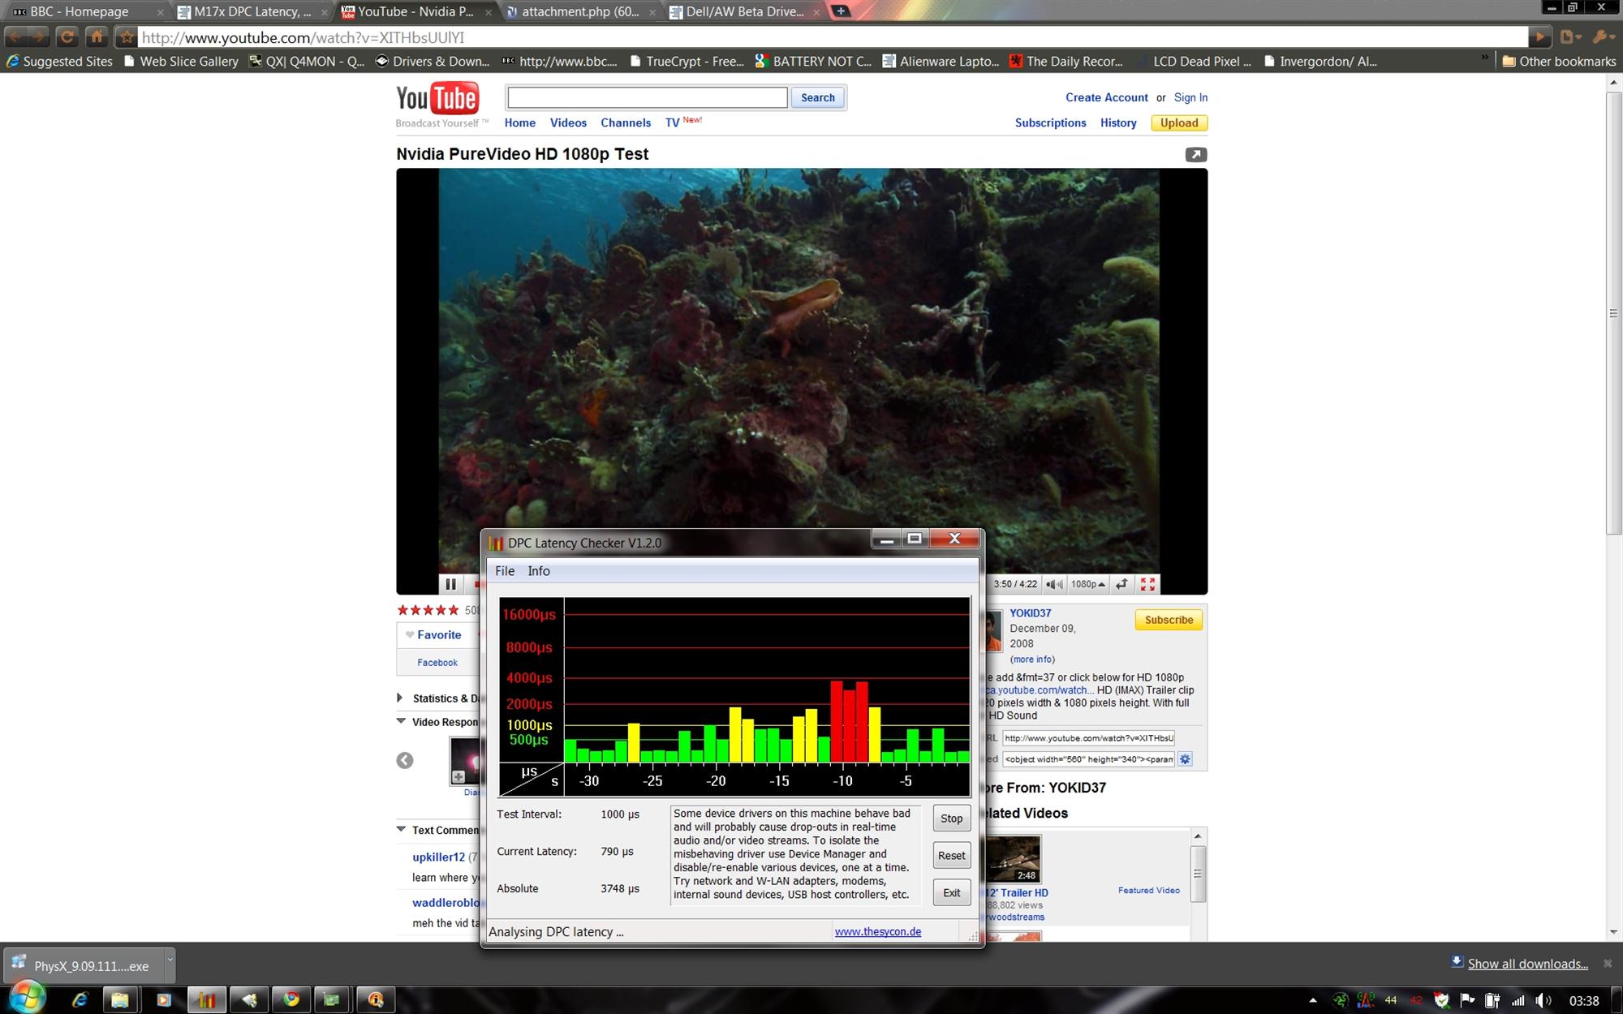Close the downloads bar

(x=1608, y=964)
